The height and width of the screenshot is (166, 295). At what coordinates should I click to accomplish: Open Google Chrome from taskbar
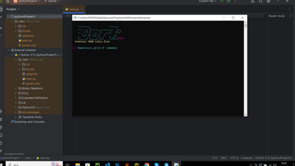tap(147, 165)
